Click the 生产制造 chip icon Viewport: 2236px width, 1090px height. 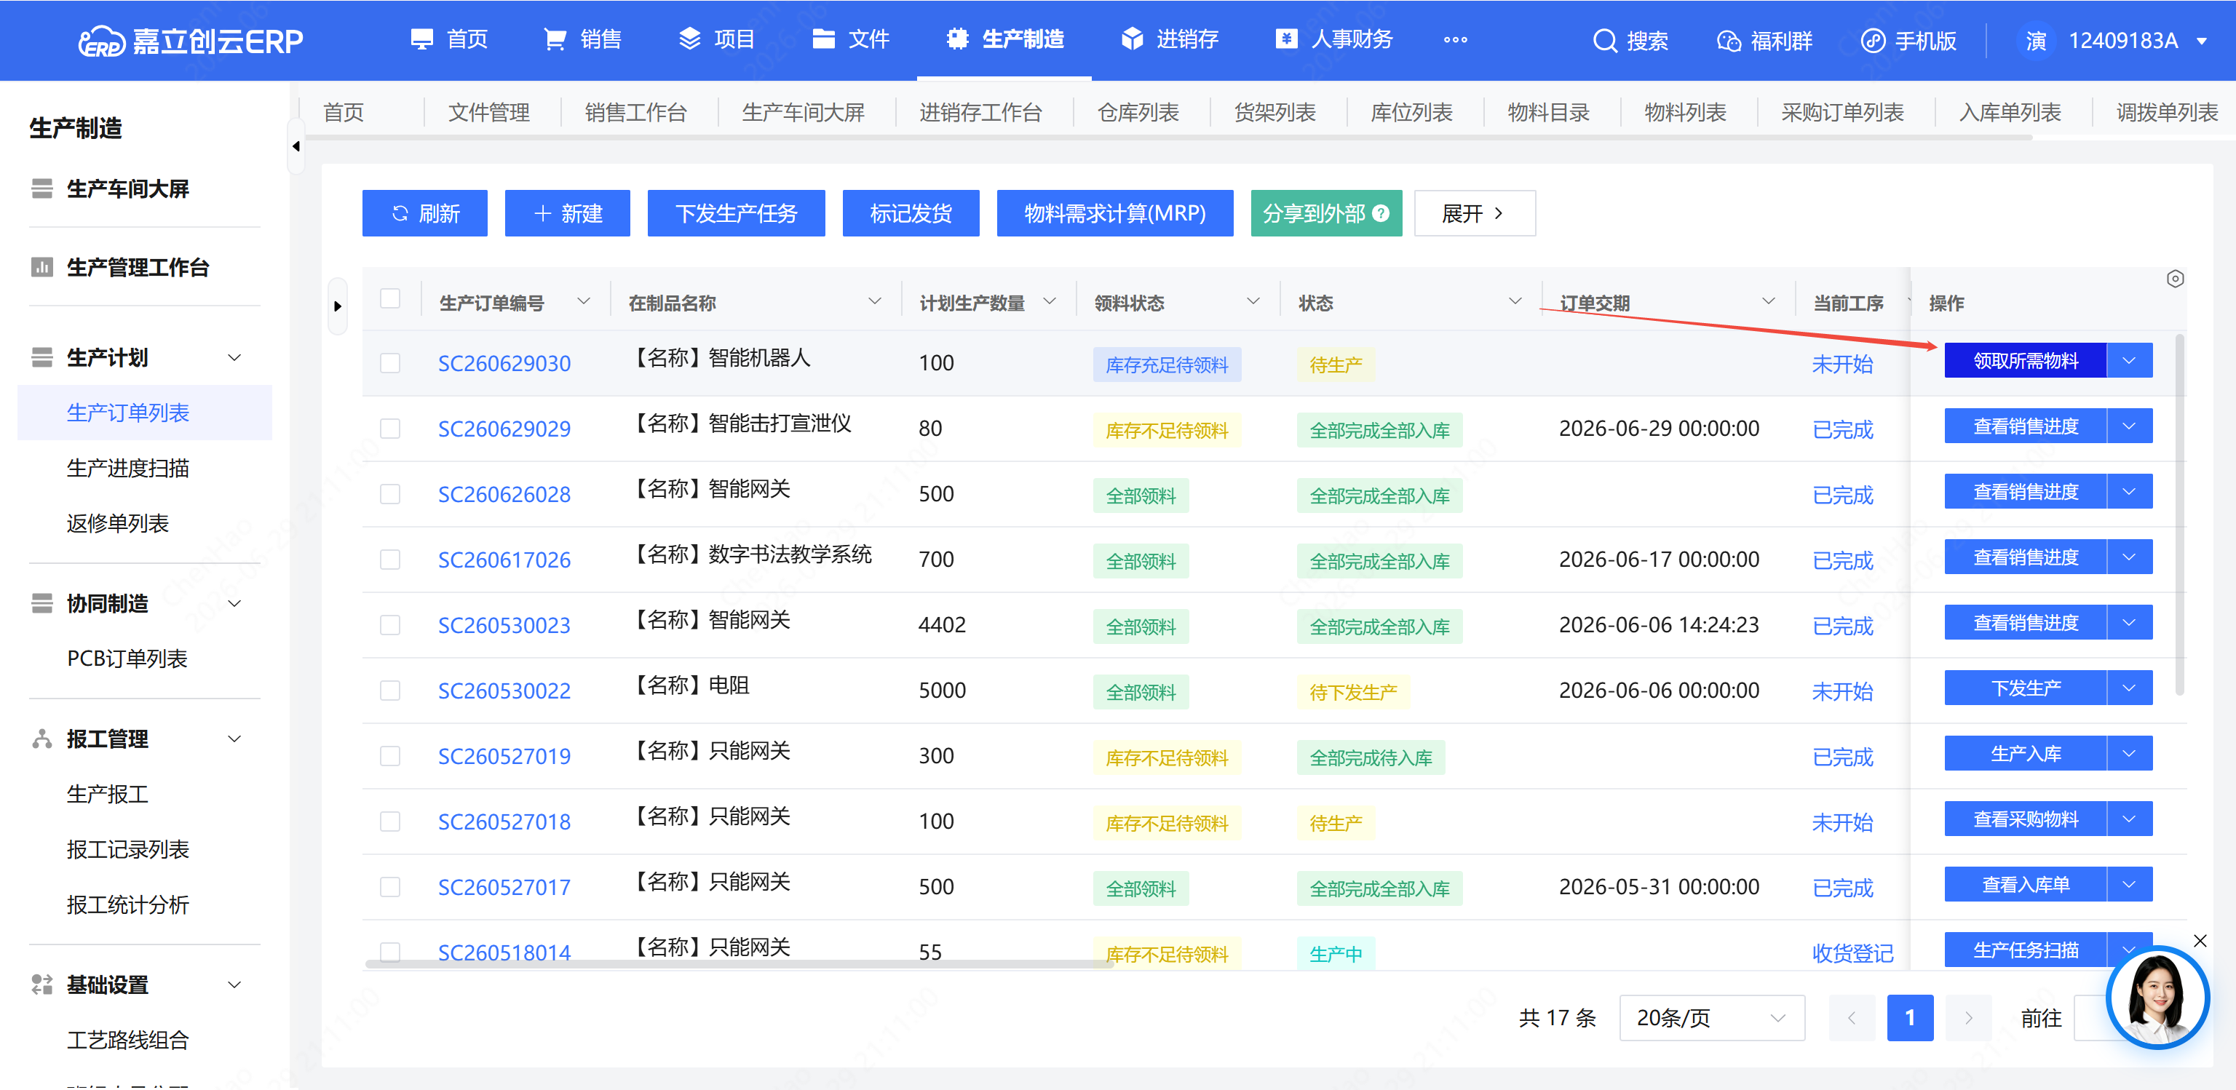(957, 39)
